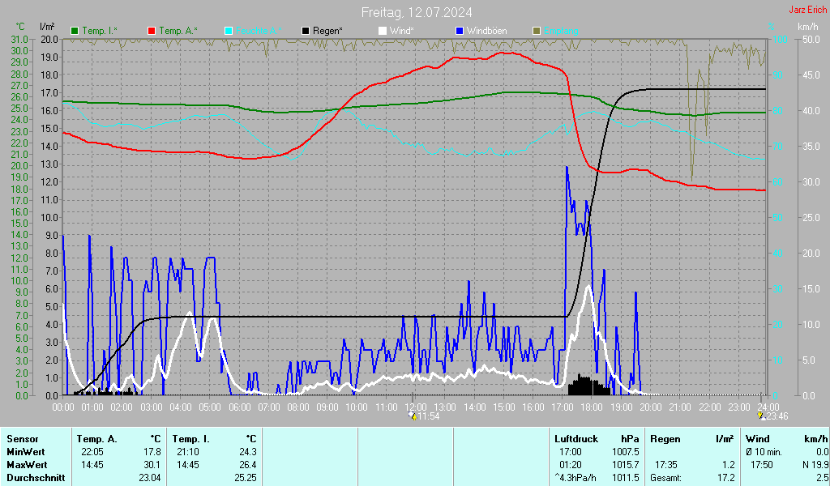The image size is (830, 486).
Task: Select the cyan humidity legend square
Action: pos(229,31)
